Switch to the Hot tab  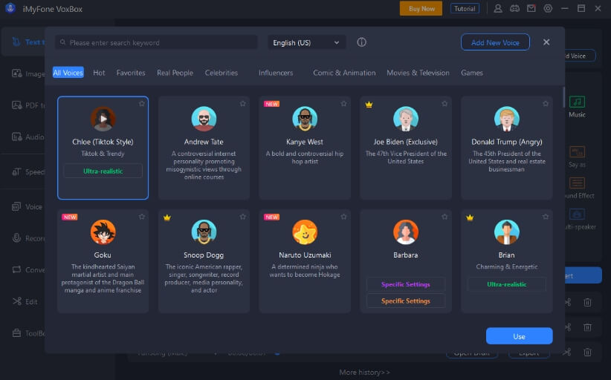coord(99,73)
